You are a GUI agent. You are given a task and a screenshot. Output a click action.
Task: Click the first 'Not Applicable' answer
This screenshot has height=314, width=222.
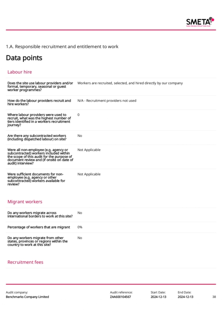(89, 150)
